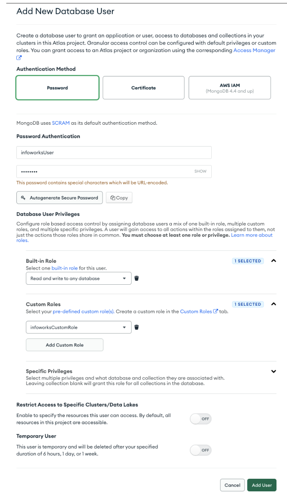287x501 pixels.
Task: Toggle Restrict Access to Specific Clusters switch
Action: pyautogui.click(x=200, y=419)
